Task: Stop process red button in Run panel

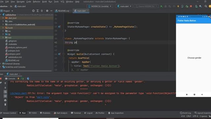Action: [1, 79]
